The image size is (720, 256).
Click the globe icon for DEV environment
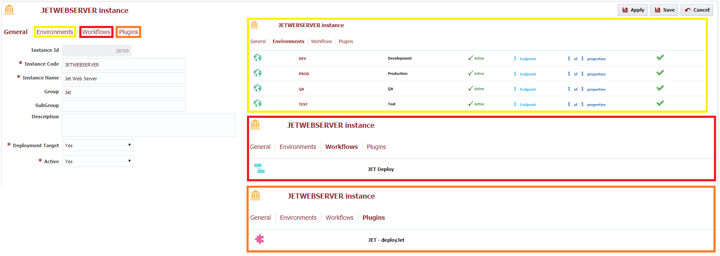pyautogui.click(x=257, y=58)
